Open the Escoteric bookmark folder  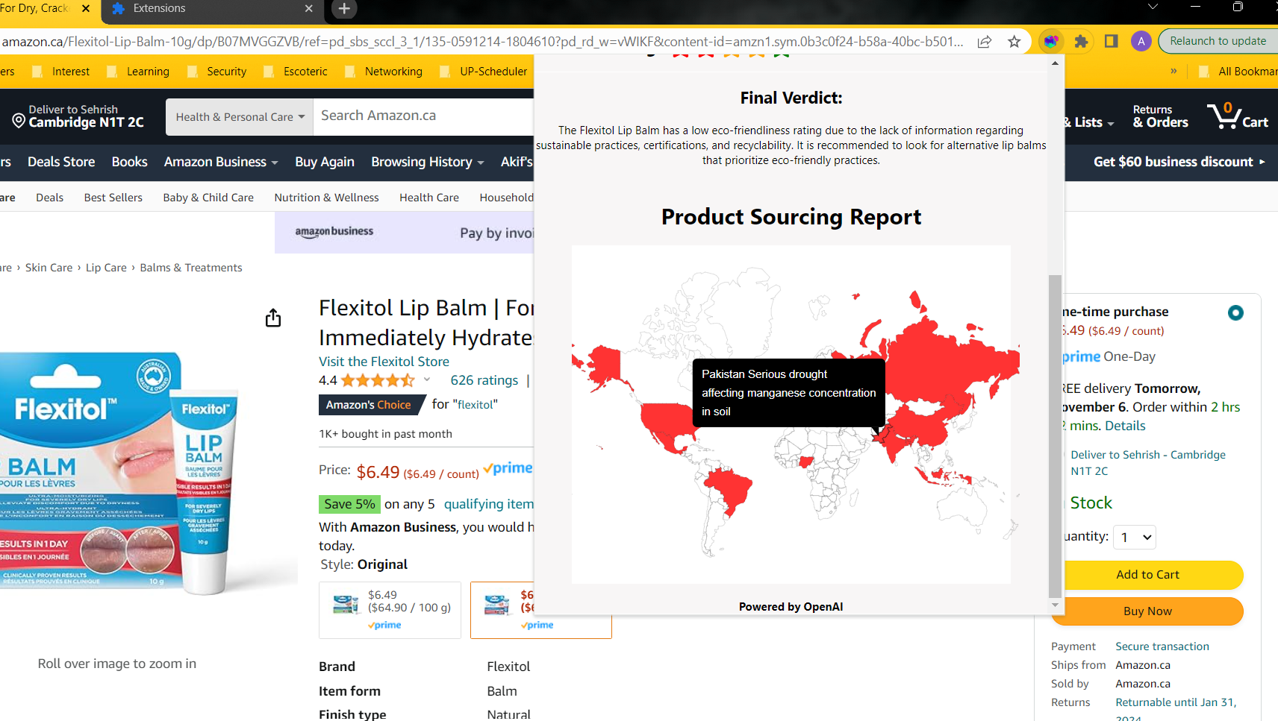coord(296,72)
